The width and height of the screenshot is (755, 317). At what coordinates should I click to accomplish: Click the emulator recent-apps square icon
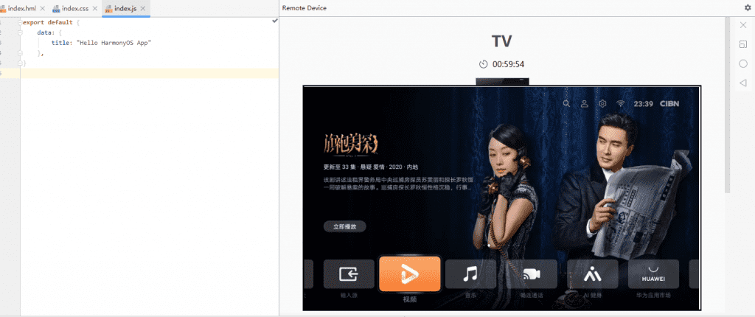[743, 44]
